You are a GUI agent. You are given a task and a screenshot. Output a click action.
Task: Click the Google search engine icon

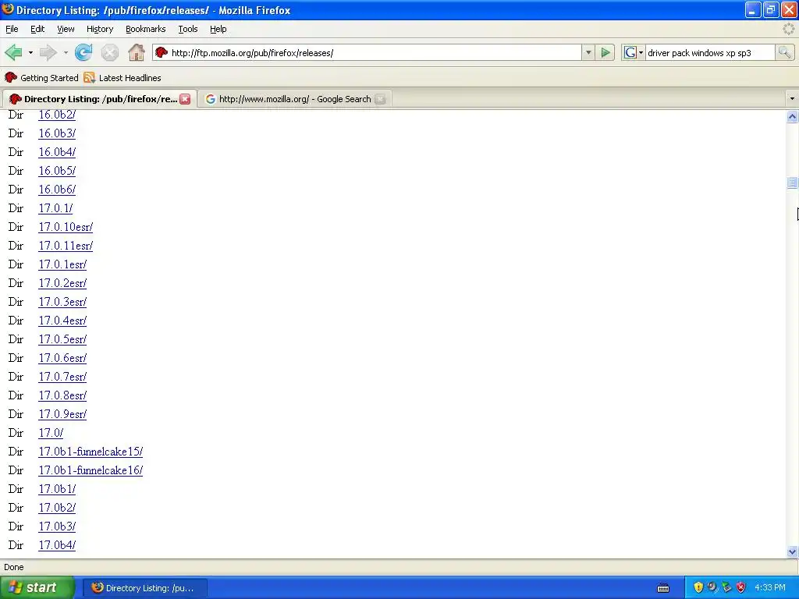[x=630, y=52]
